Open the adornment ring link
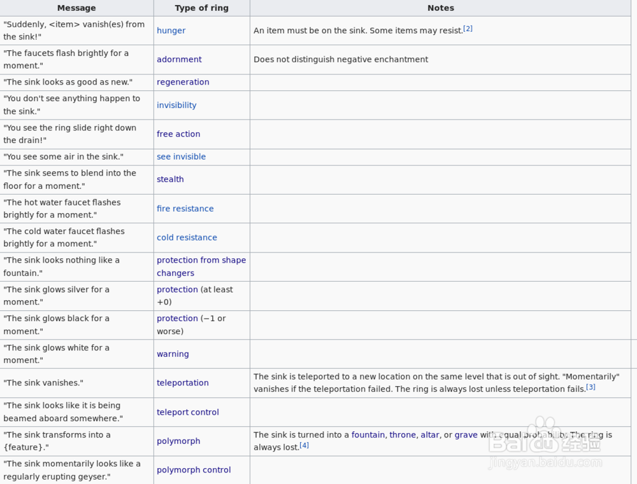 (x=179, y=59)
